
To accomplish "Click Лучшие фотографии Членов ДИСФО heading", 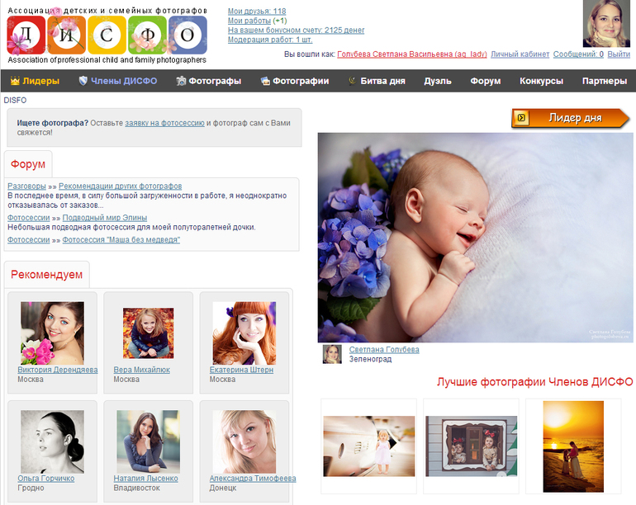I will tap(535, 382).
